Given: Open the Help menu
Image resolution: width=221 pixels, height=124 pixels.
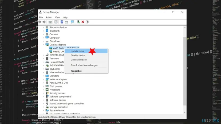Looking at the screenshot, I should pyautogui.click(x=65, y=17).
